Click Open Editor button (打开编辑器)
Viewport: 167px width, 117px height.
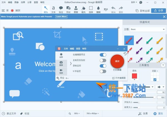click(119, 78)
